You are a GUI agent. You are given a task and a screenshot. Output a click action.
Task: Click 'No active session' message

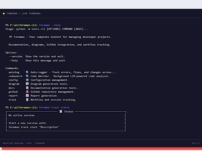pyautogui.click(x=22, y=115)
